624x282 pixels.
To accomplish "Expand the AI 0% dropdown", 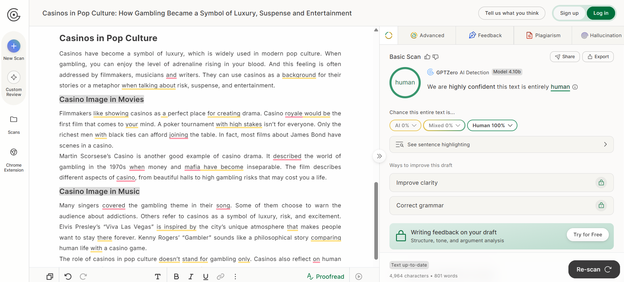I will pyautogui.click(x=405, y=126).
